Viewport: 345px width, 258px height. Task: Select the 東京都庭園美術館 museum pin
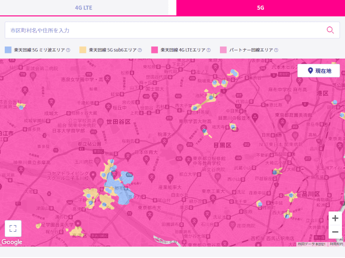(x=282, y=122)
